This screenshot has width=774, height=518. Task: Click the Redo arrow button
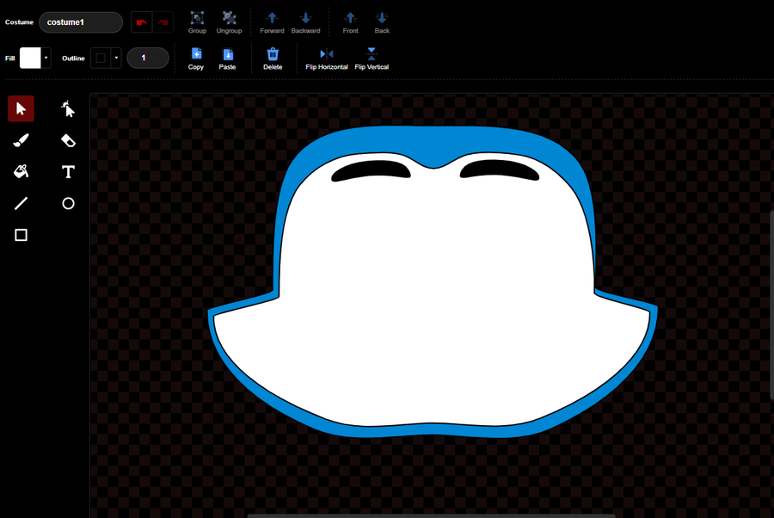(163, 22)
